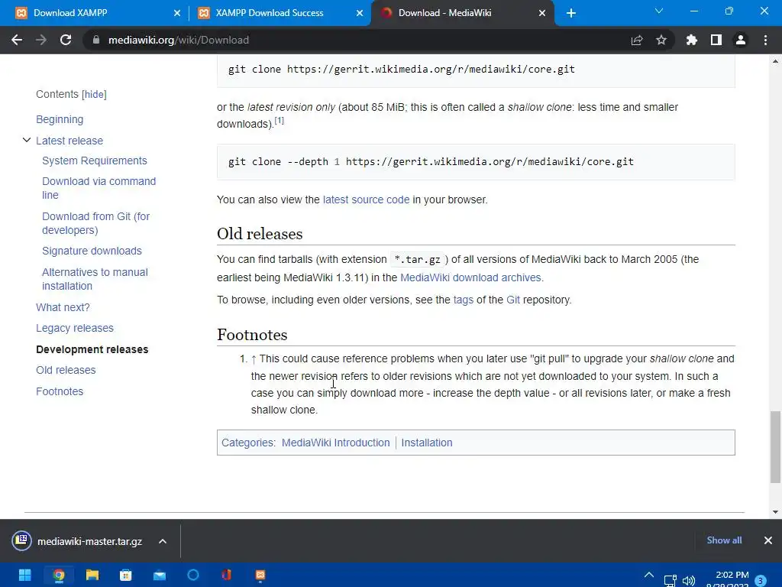
Task: Open Mail app from taskbar
Action: (x=160, y=575)
